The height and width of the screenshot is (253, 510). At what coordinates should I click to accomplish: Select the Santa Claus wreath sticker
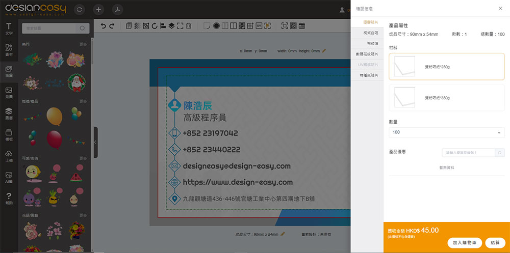[76, 81]
